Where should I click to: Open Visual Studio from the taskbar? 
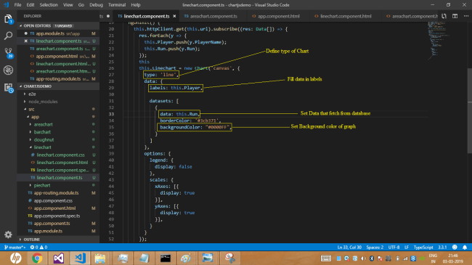(58, 258)
